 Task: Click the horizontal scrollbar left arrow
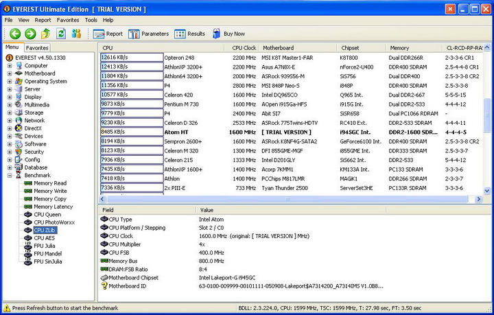tap(102, 199)
